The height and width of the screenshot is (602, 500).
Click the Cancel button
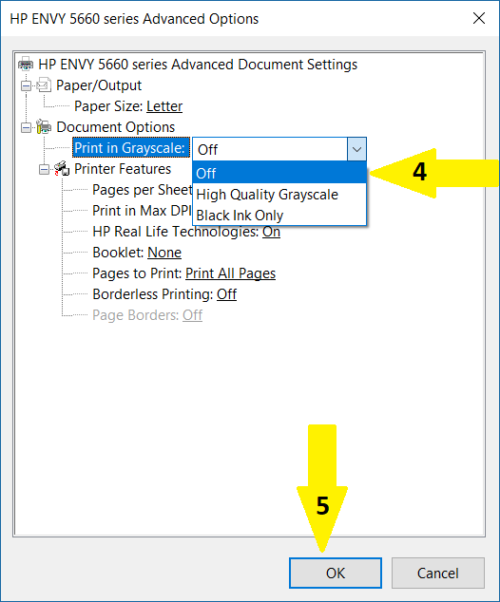point(438,573)
